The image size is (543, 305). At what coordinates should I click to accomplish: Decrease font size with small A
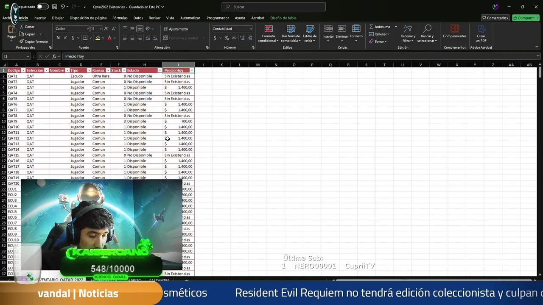(x=114, y=29)
